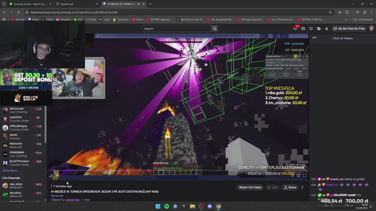Screen dimensions: 376x211
Task: Open Twitch notifications inbox with 10 badge
Action: 296,28
